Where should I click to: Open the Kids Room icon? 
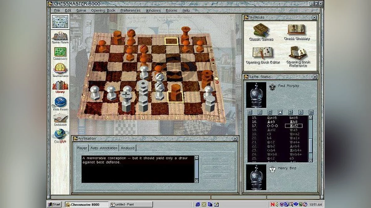point(60,104)
